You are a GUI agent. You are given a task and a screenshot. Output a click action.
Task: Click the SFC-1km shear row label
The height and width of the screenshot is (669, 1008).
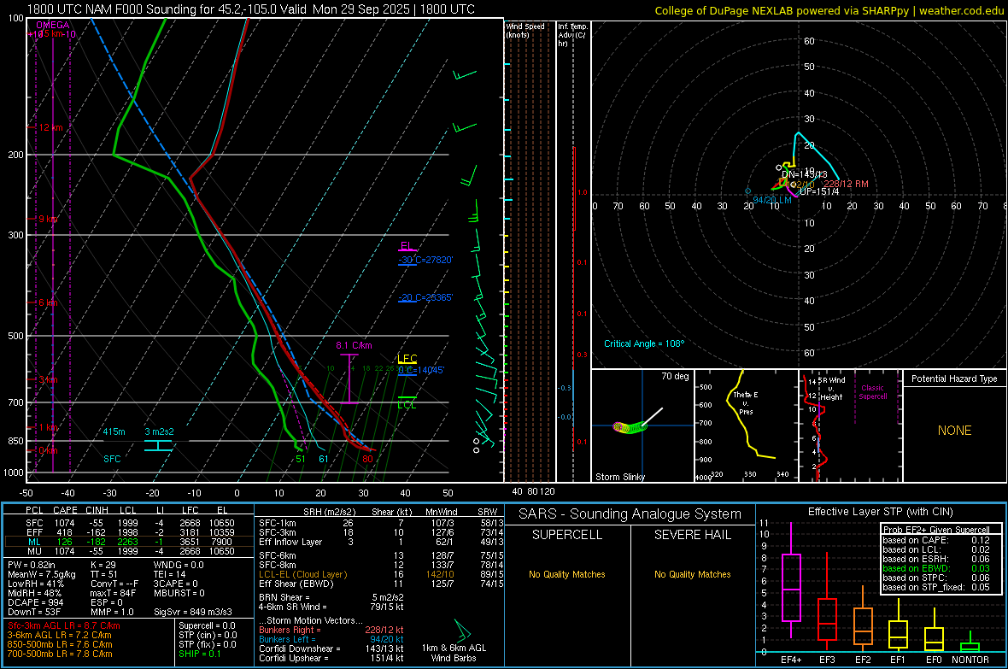point(278,523)
